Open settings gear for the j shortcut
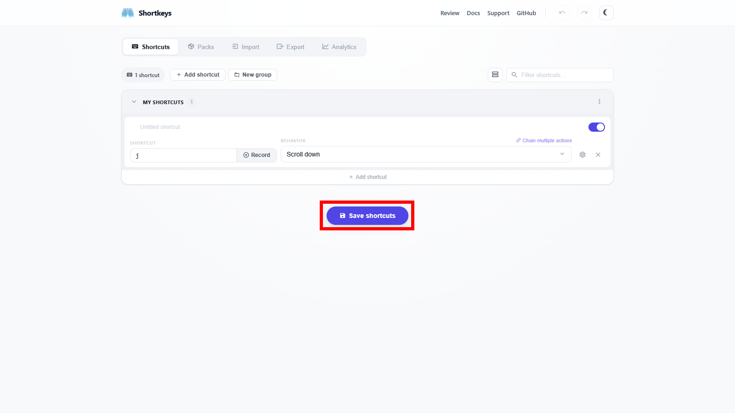This screenshot has width=735, height=413. 582,155
